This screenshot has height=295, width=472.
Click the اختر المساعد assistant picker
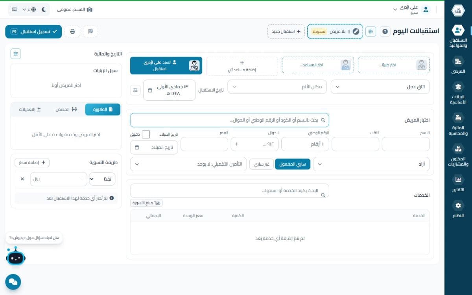pyautogui.click(x=318, y=65)
